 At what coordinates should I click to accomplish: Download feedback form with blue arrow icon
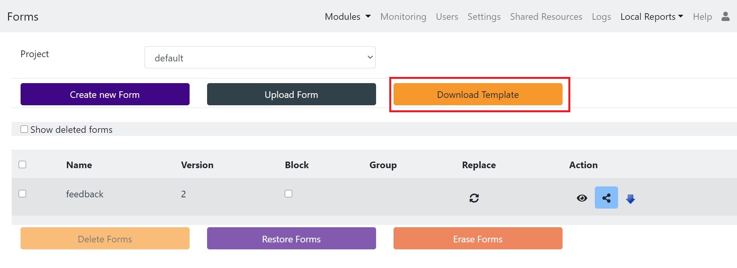click(630, 199)
